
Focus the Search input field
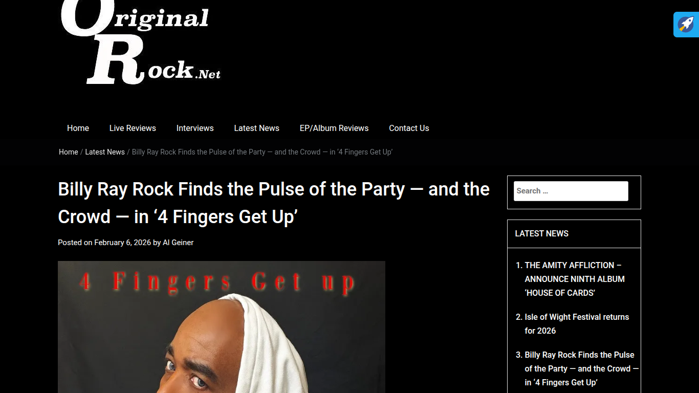point(571,191)
